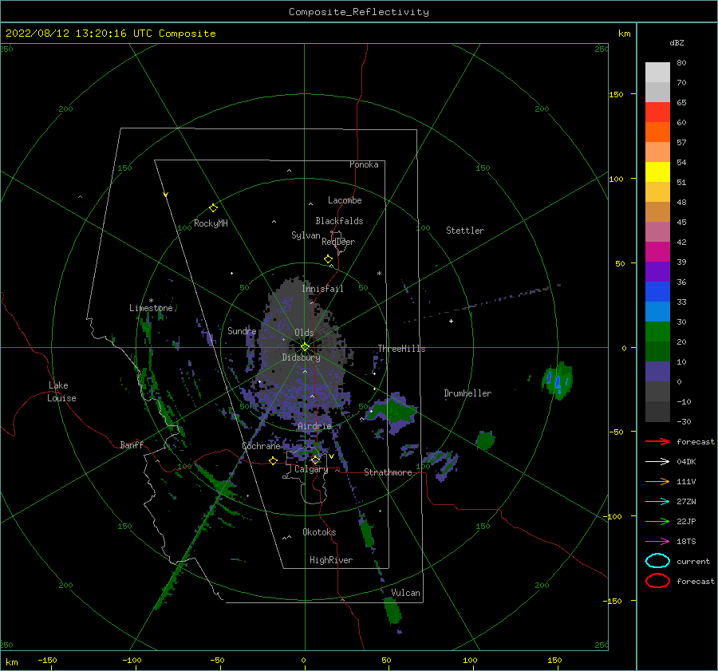Click the red forecast ellipse legend icon
718x671 pixels.
point(657,581)
